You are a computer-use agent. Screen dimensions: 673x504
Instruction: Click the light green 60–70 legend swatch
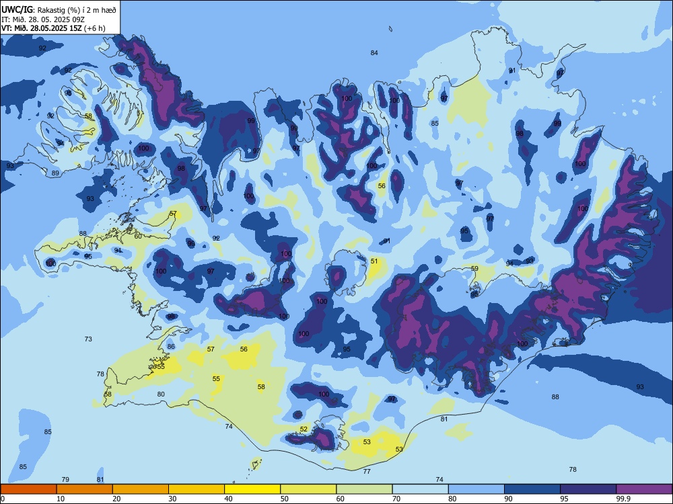click(364, 489)
